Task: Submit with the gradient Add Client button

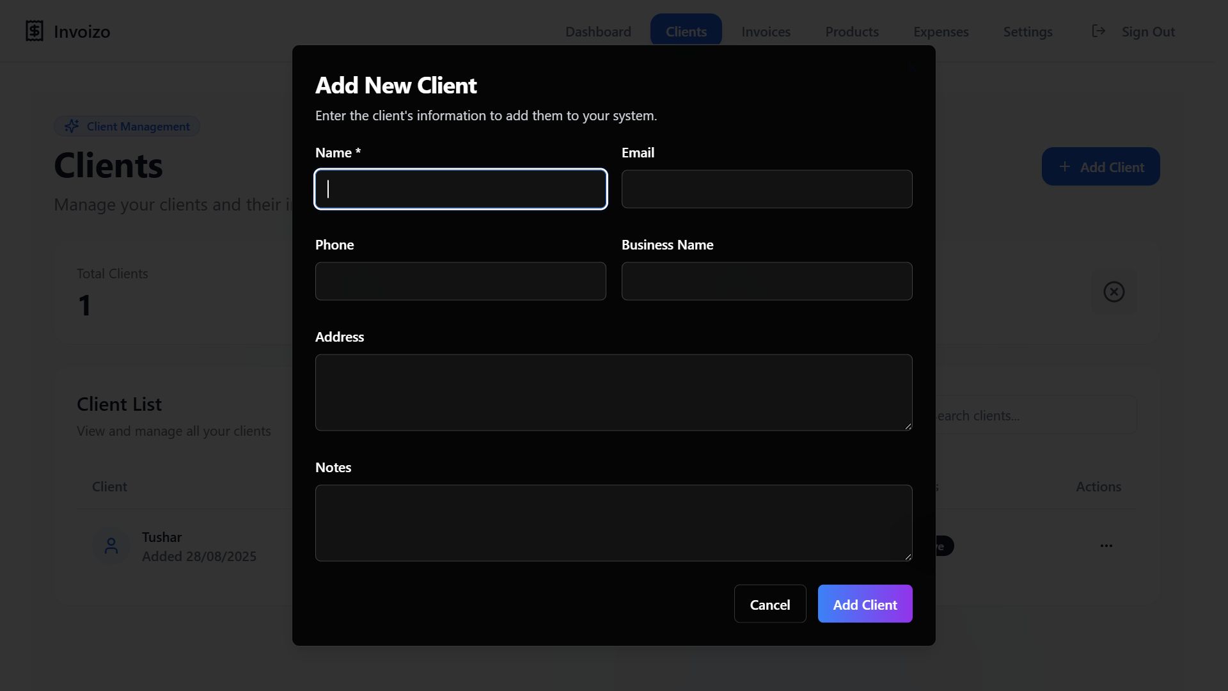Action: click(x=864, y=604)
